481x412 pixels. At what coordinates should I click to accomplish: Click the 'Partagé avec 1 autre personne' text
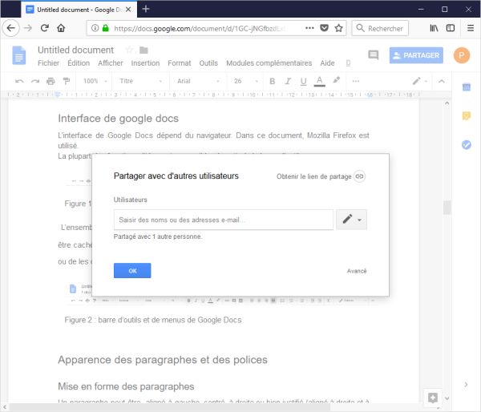tap(158, 236)
